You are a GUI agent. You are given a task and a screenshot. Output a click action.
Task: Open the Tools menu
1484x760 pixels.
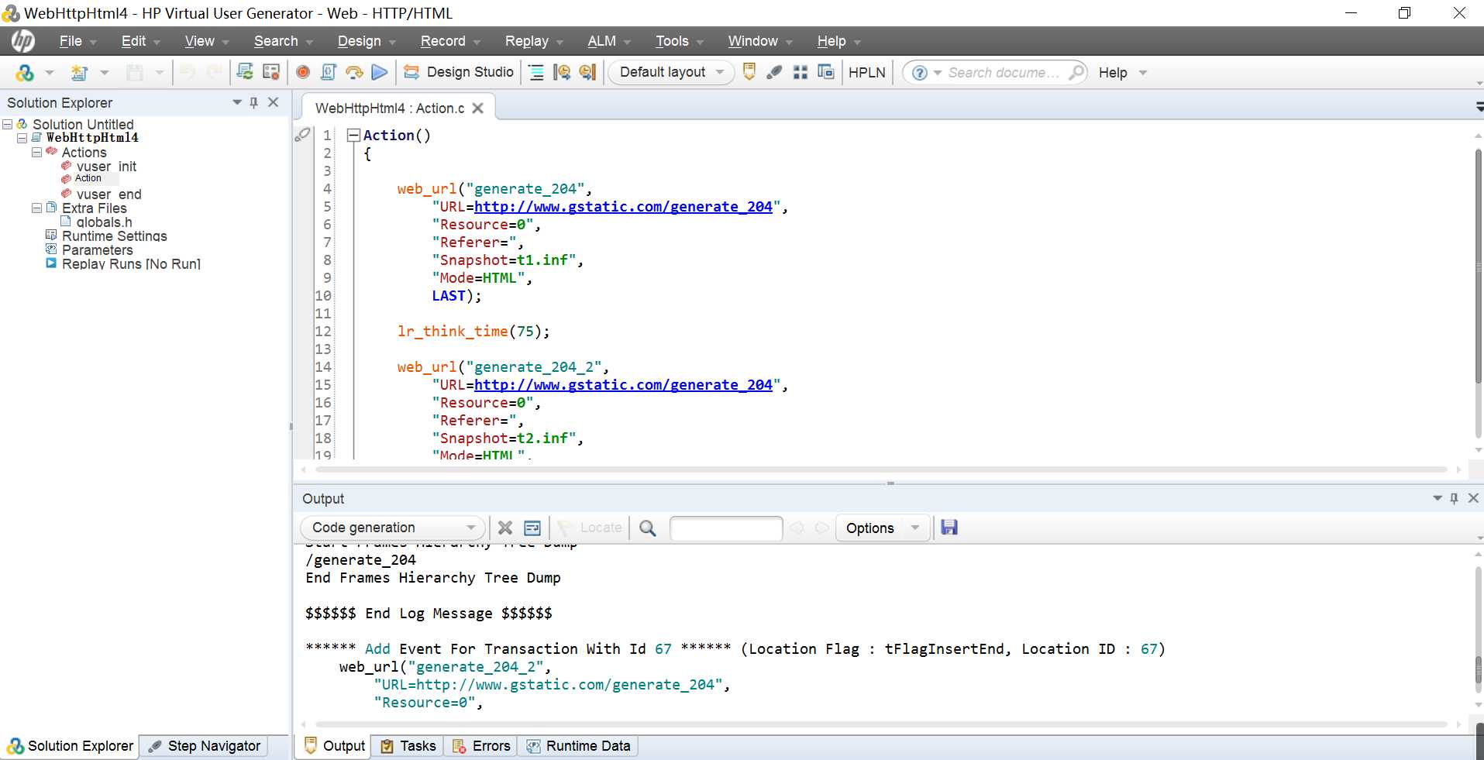(x=679, y=41)
